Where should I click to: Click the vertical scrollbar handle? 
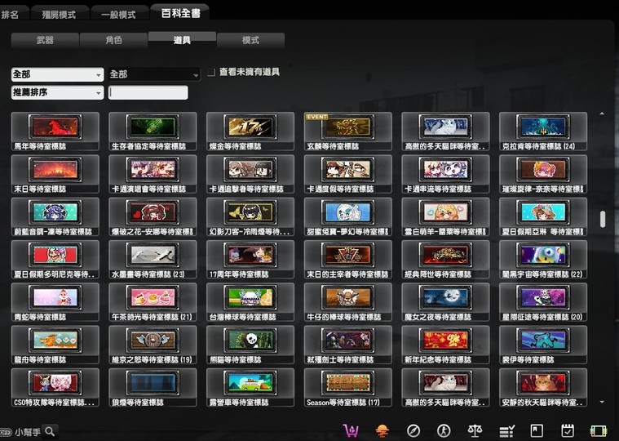603,219
